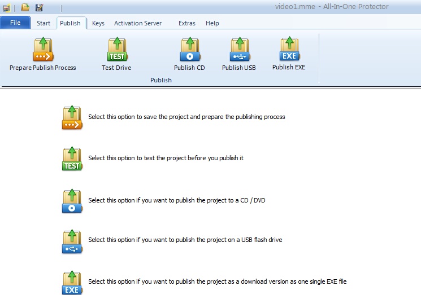
Task: Click the application icon in the title bar
Action: 6,7
